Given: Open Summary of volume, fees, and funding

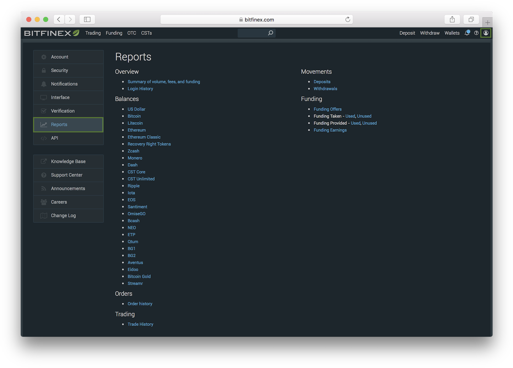Looking at the screenshot, I should (x=164, y=82).
